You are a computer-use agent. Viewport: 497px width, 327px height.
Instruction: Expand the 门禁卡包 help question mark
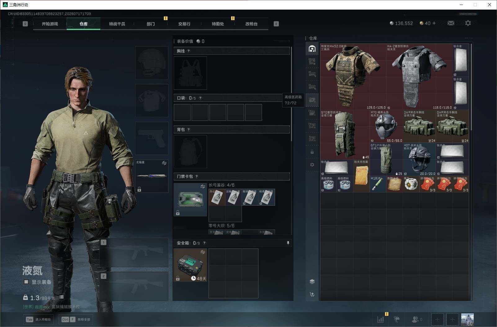pyautogui.click(x=197, y=177)
